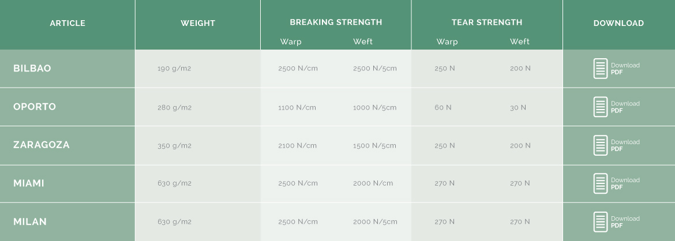Image resolution: width=675 pixels, height=241 pixels.
Task: Open the Download PDF link for Oporto
Action: coord(625,107)
